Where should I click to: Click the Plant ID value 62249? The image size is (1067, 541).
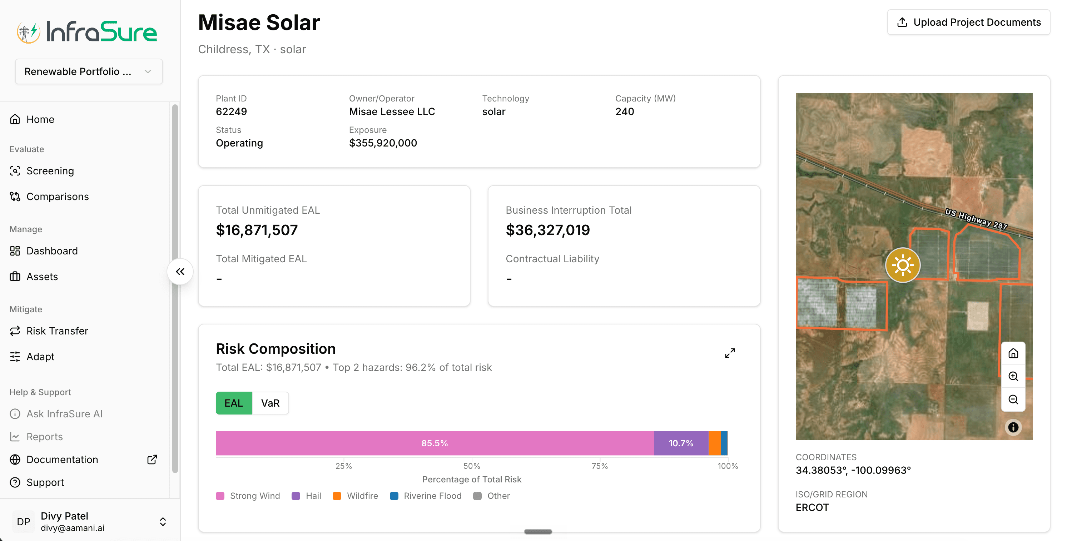point(231,111)
